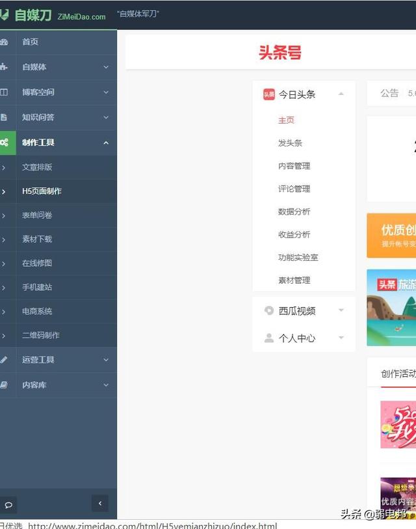Open the pink 520 activity thumbnail
This screenshot has width=416, height=529.
click(x=398, y=424)
